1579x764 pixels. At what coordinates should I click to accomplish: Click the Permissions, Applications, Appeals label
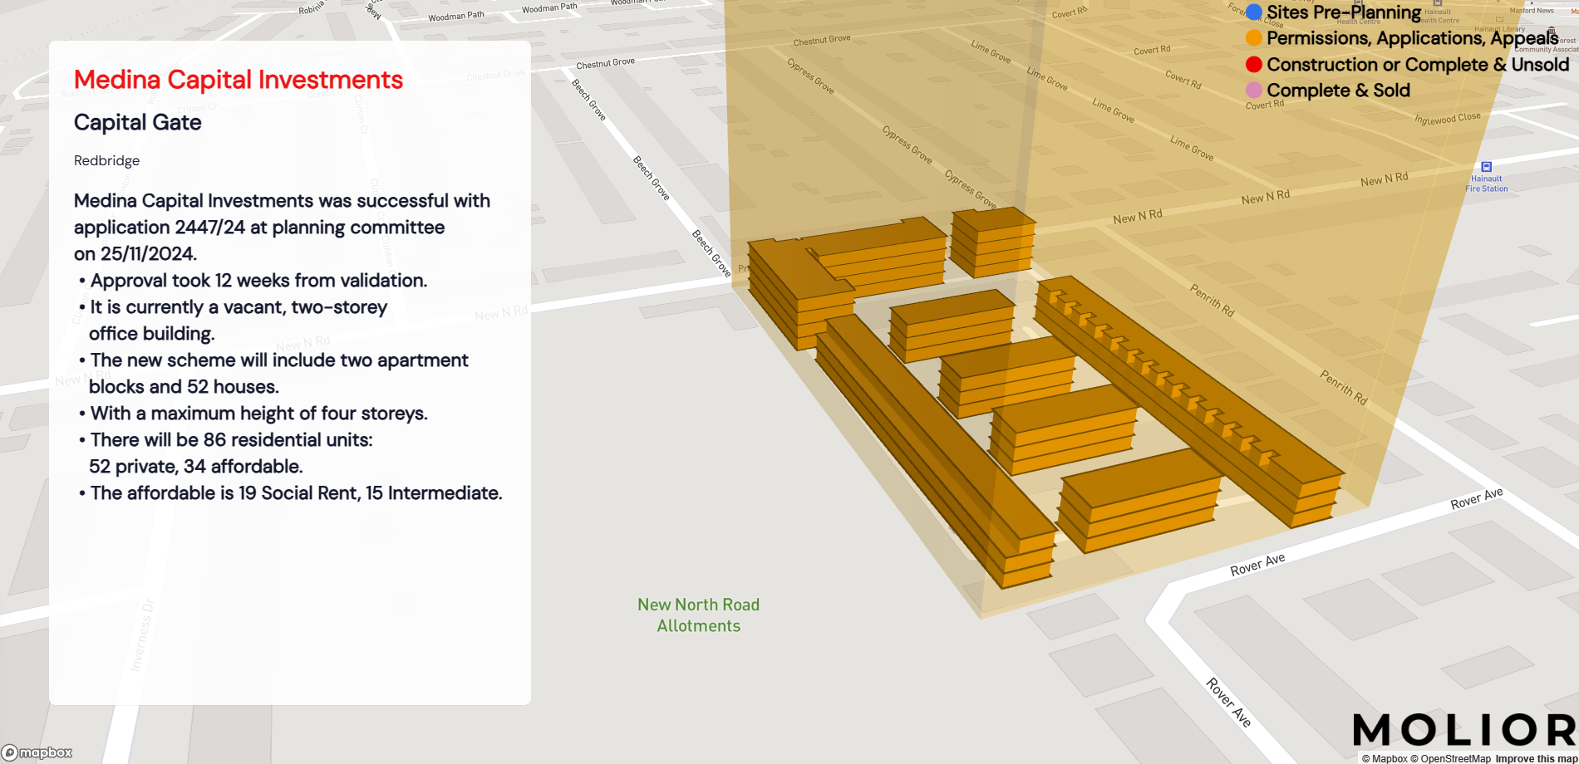(1413, 38)
